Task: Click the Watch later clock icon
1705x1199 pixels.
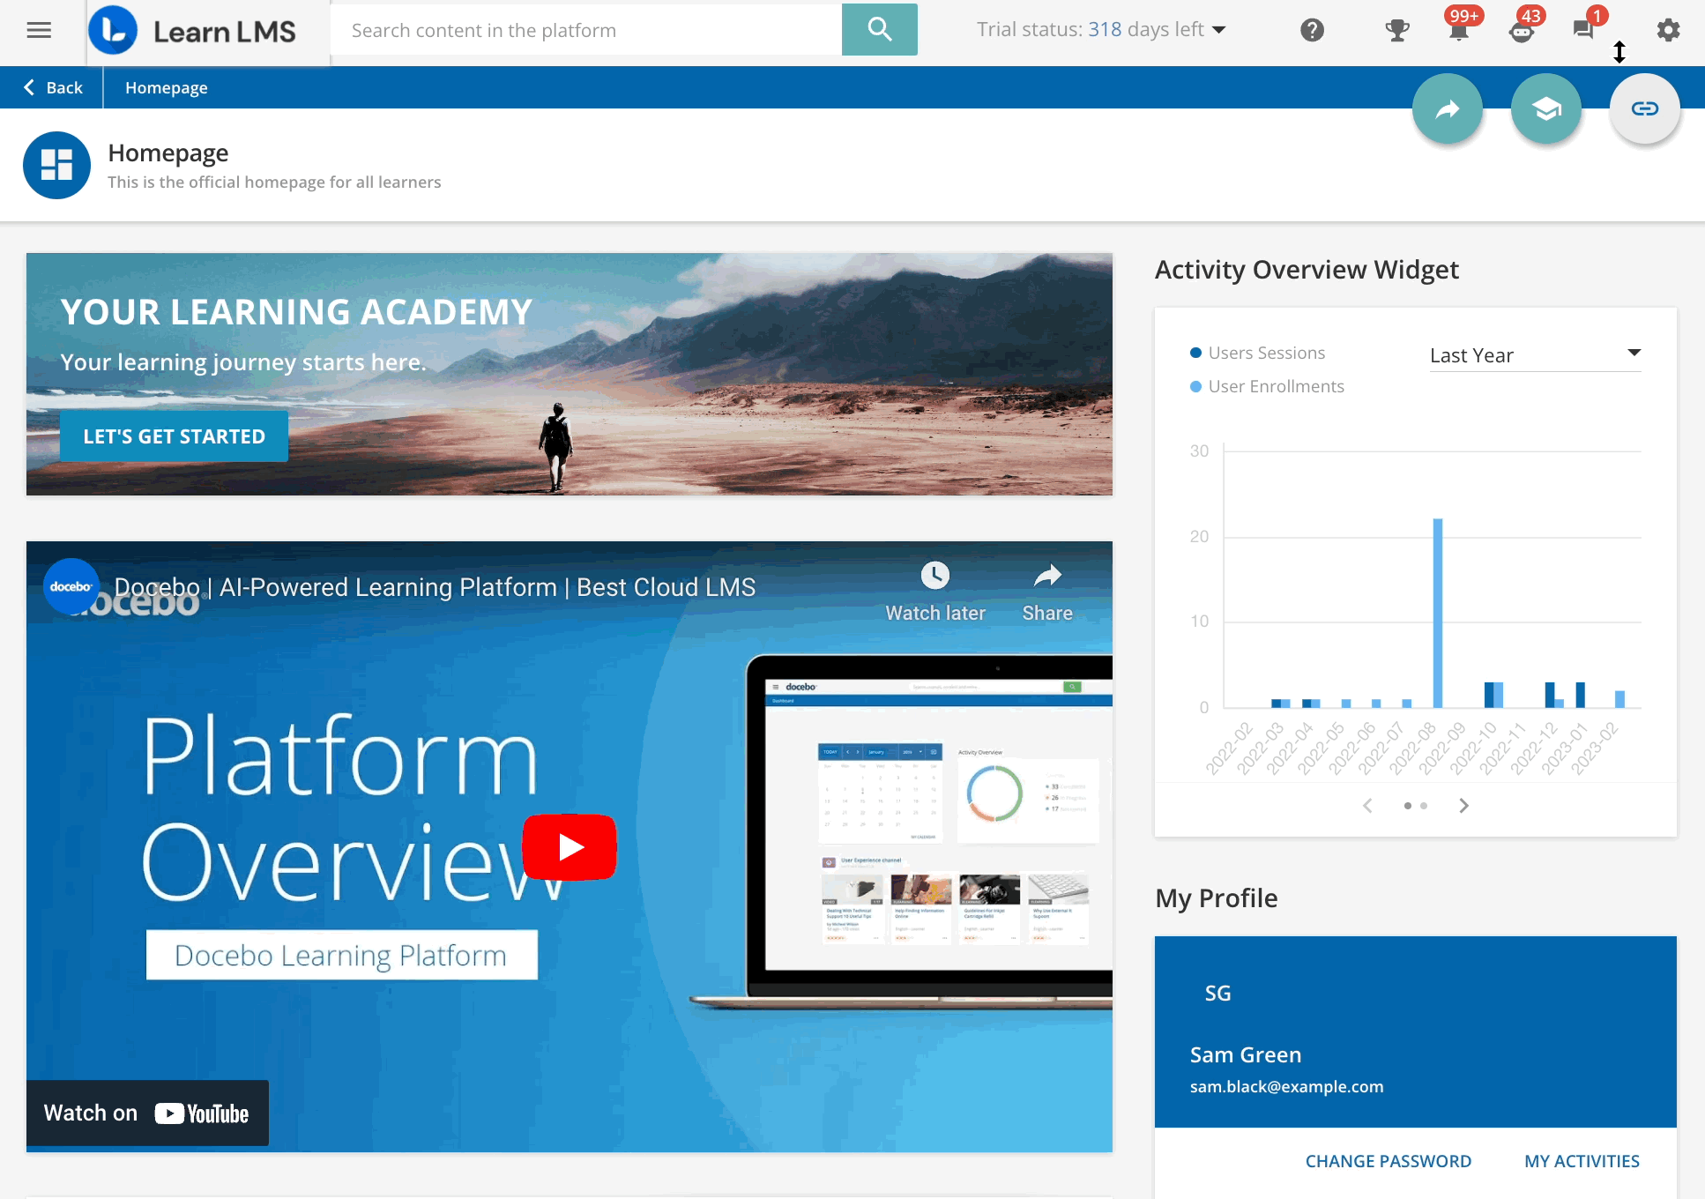Action: pos(935,576)
